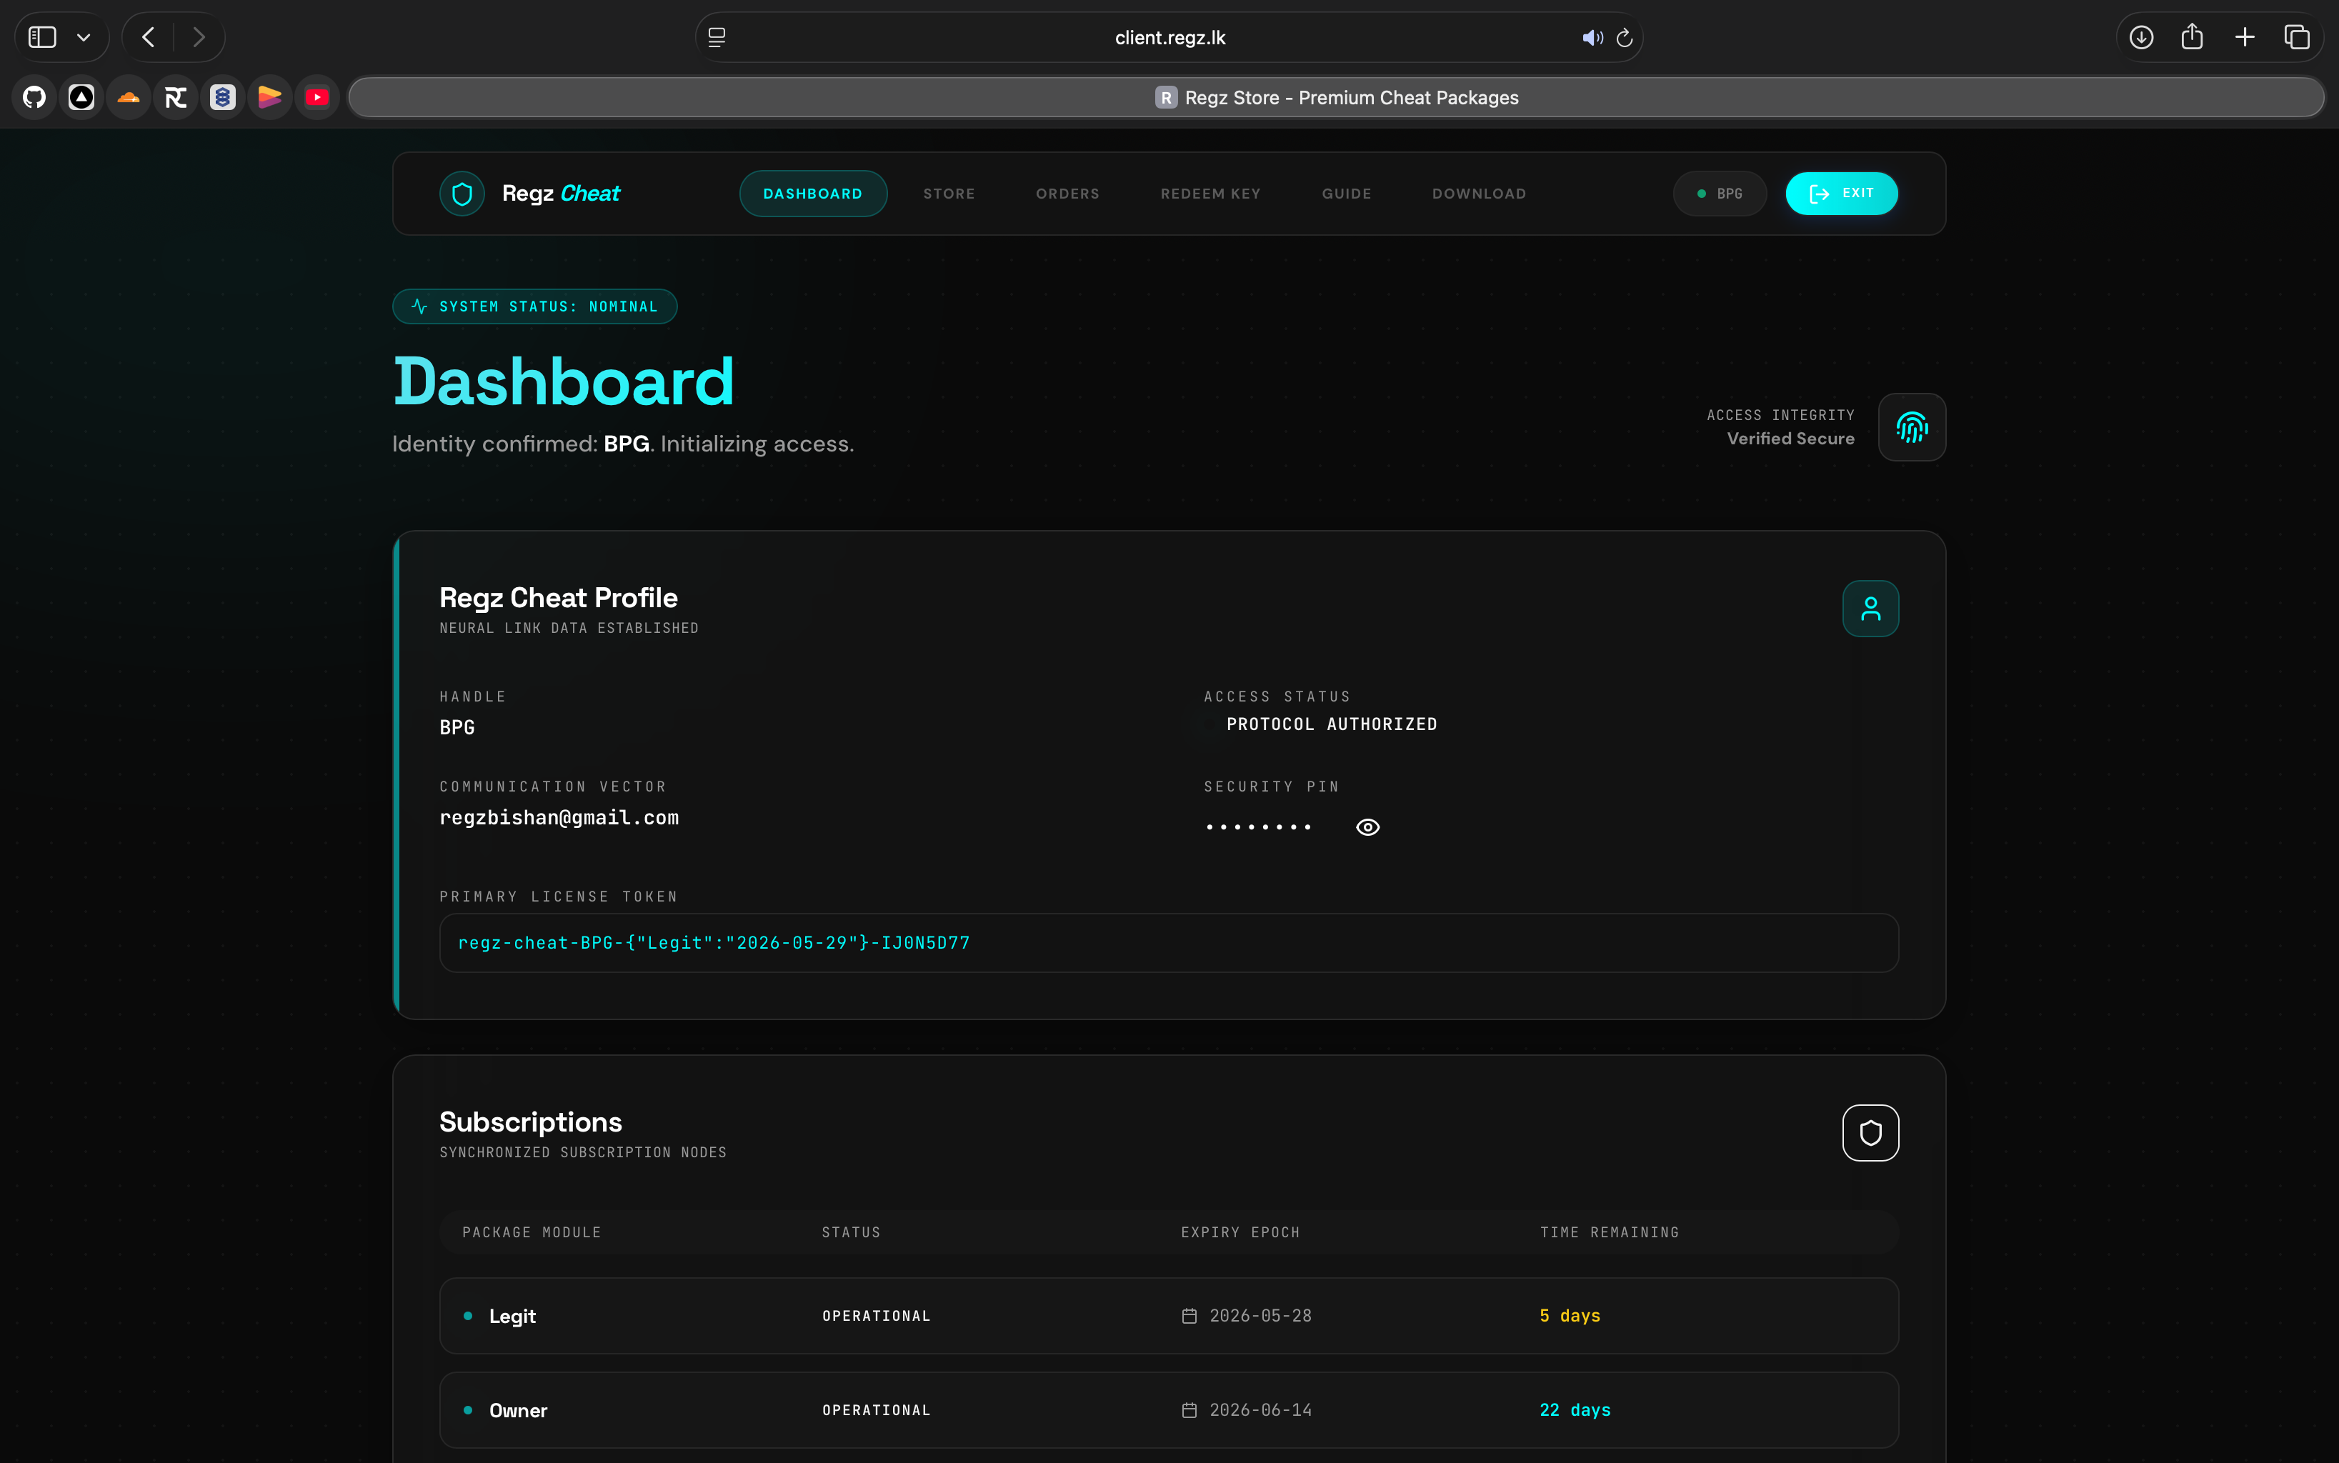Open the Vercel triangle bookmark icon
This screenshot has height=1463, width=2339.
pos(81,98)
